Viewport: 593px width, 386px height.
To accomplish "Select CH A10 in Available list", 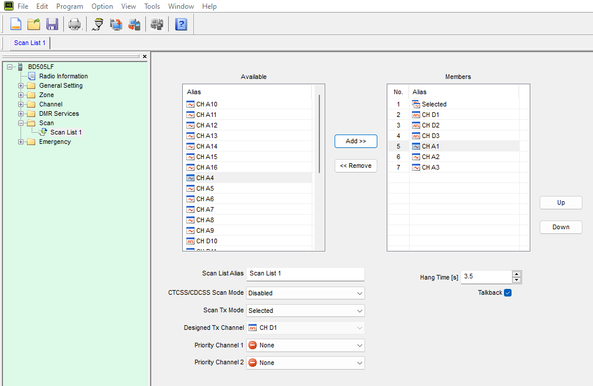I will [x=248, y=104].
